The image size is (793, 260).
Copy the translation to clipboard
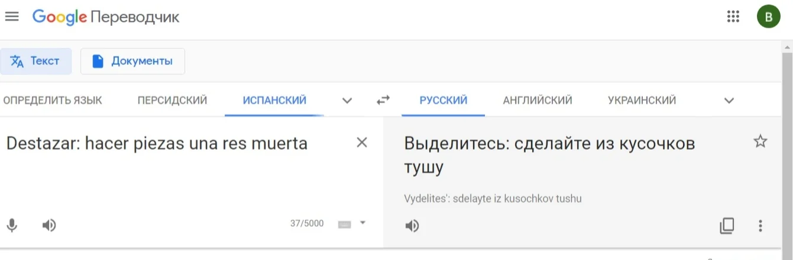(727, 225)
